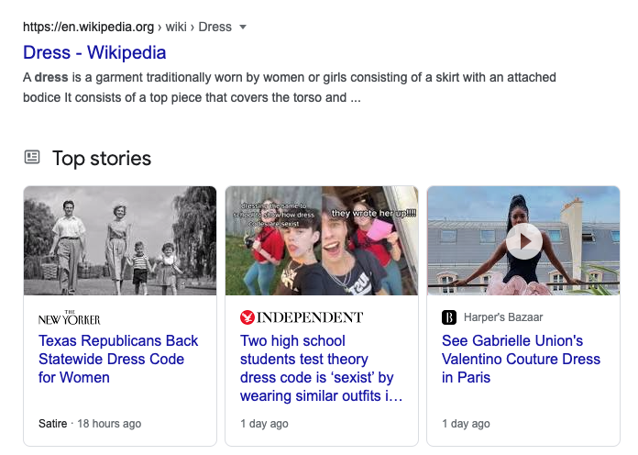
Task: Open the students dress code video thumbnail
Action: tap(322, 240)
